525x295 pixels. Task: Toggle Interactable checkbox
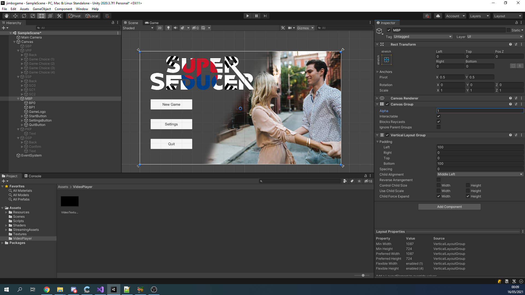[x=439, y=116]
